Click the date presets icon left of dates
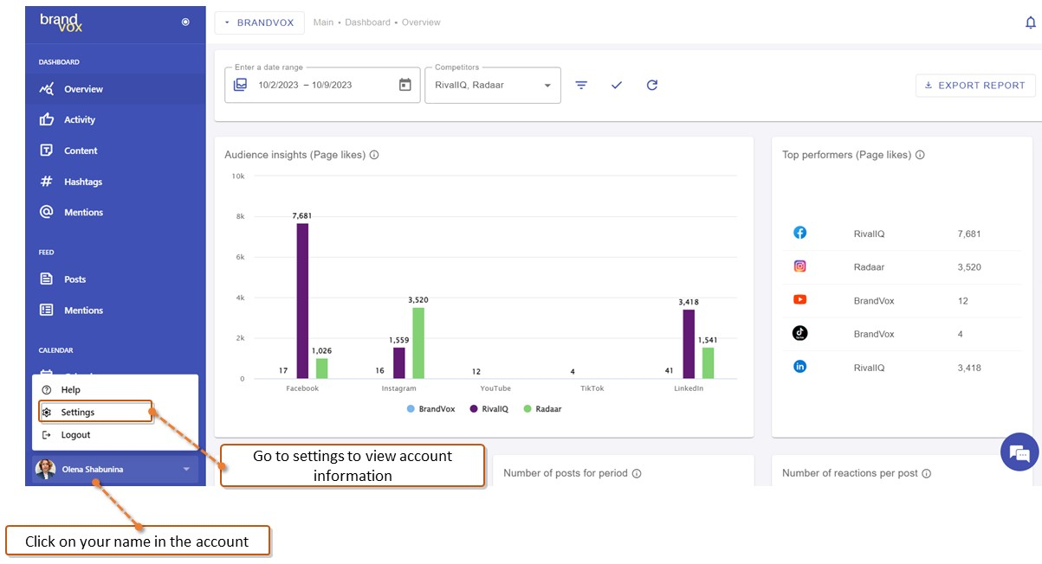 (241, 85)
